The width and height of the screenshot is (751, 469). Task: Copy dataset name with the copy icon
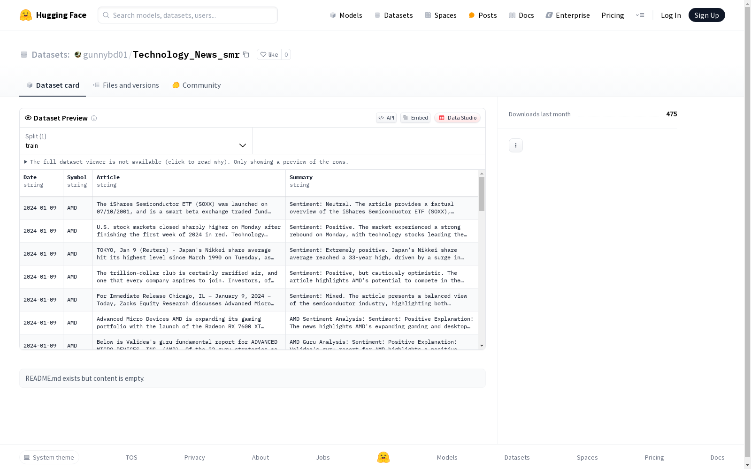click(x=246, y=54)
